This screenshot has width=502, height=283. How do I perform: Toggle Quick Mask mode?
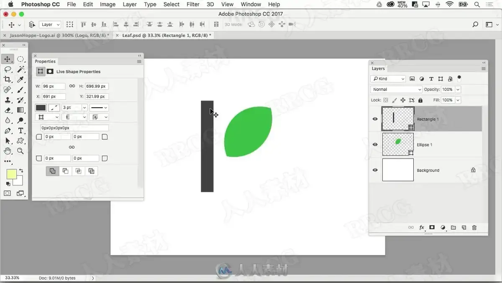click(x=8, y=193)
